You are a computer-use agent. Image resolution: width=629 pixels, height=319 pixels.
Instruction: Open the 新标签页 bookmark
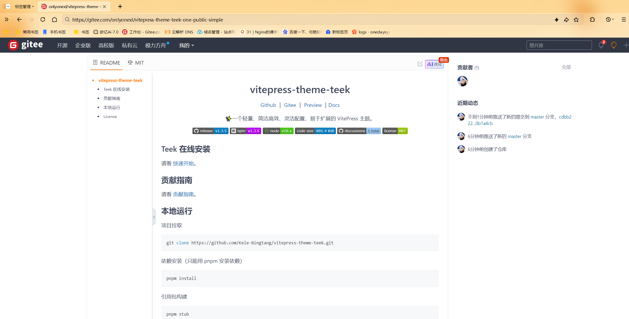tap(337, 32)
